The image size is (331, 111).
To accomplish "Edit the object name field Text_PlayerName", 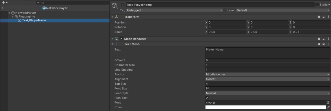I will [x=220, y=5].
